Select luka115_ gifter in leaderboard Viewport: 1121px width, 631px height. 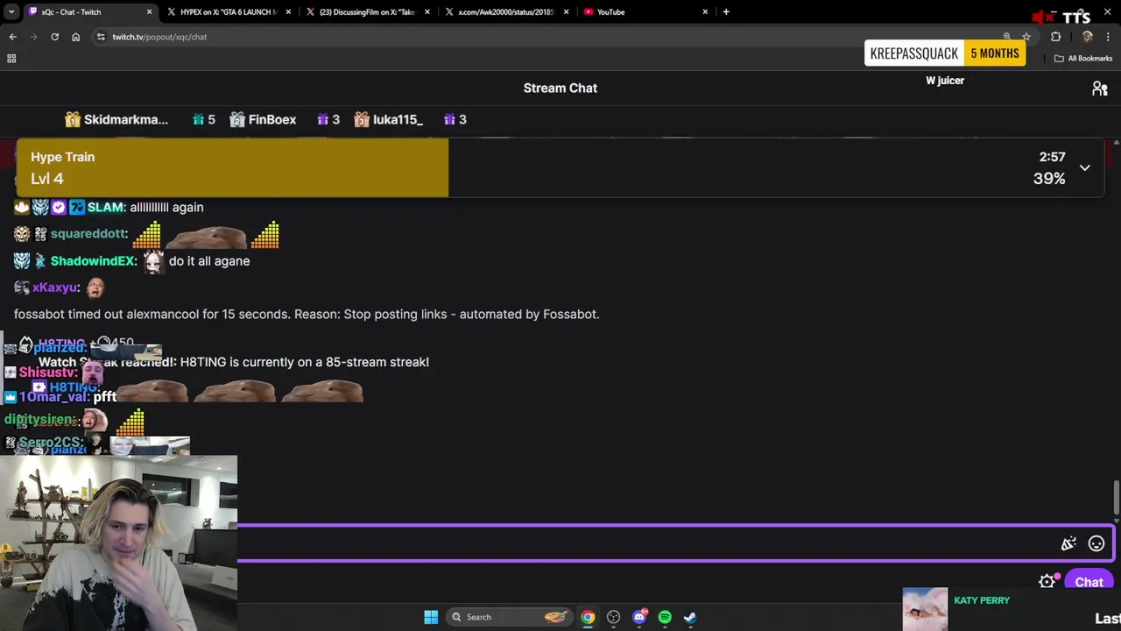coord(388,120)
